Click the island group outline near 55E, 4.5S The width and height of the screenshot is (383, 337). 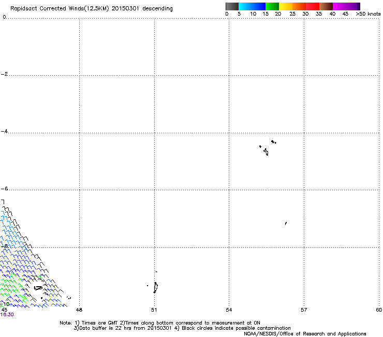click(x=267, y=152)
